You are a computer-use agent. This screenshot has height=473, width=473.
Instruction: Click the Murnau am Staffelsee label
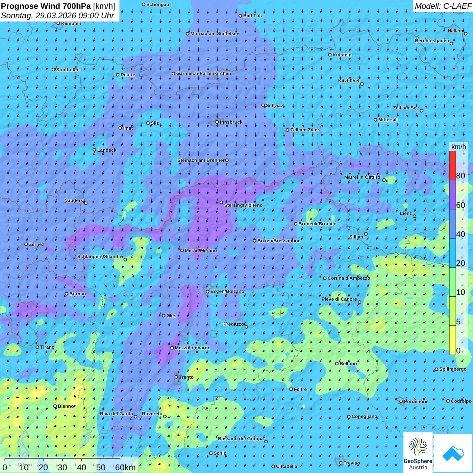click(215, 33)
